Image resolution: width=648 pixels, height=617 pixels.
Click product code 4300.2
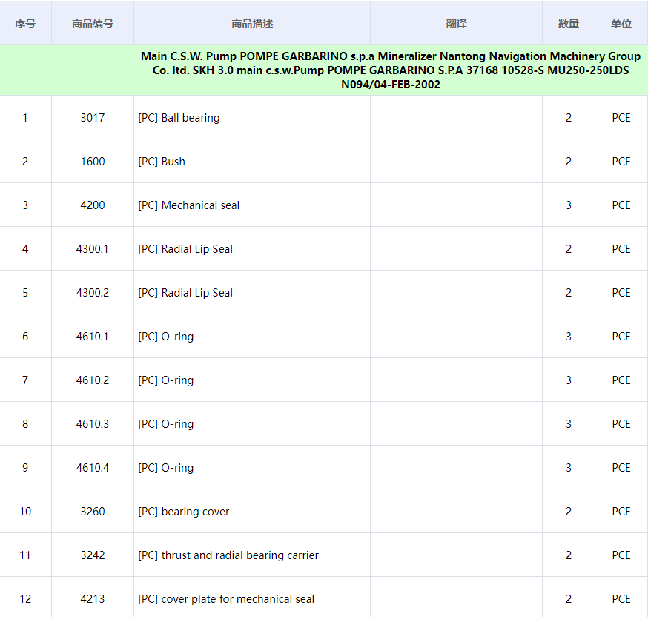[93, 293]
